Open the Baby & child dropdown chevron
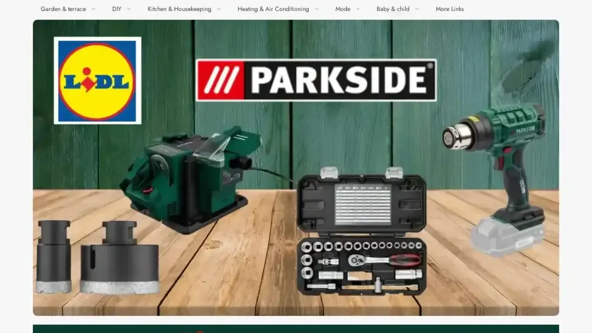The height and width of the screenshot is (333, 592). pyautogui.click(x=416, y=9)
